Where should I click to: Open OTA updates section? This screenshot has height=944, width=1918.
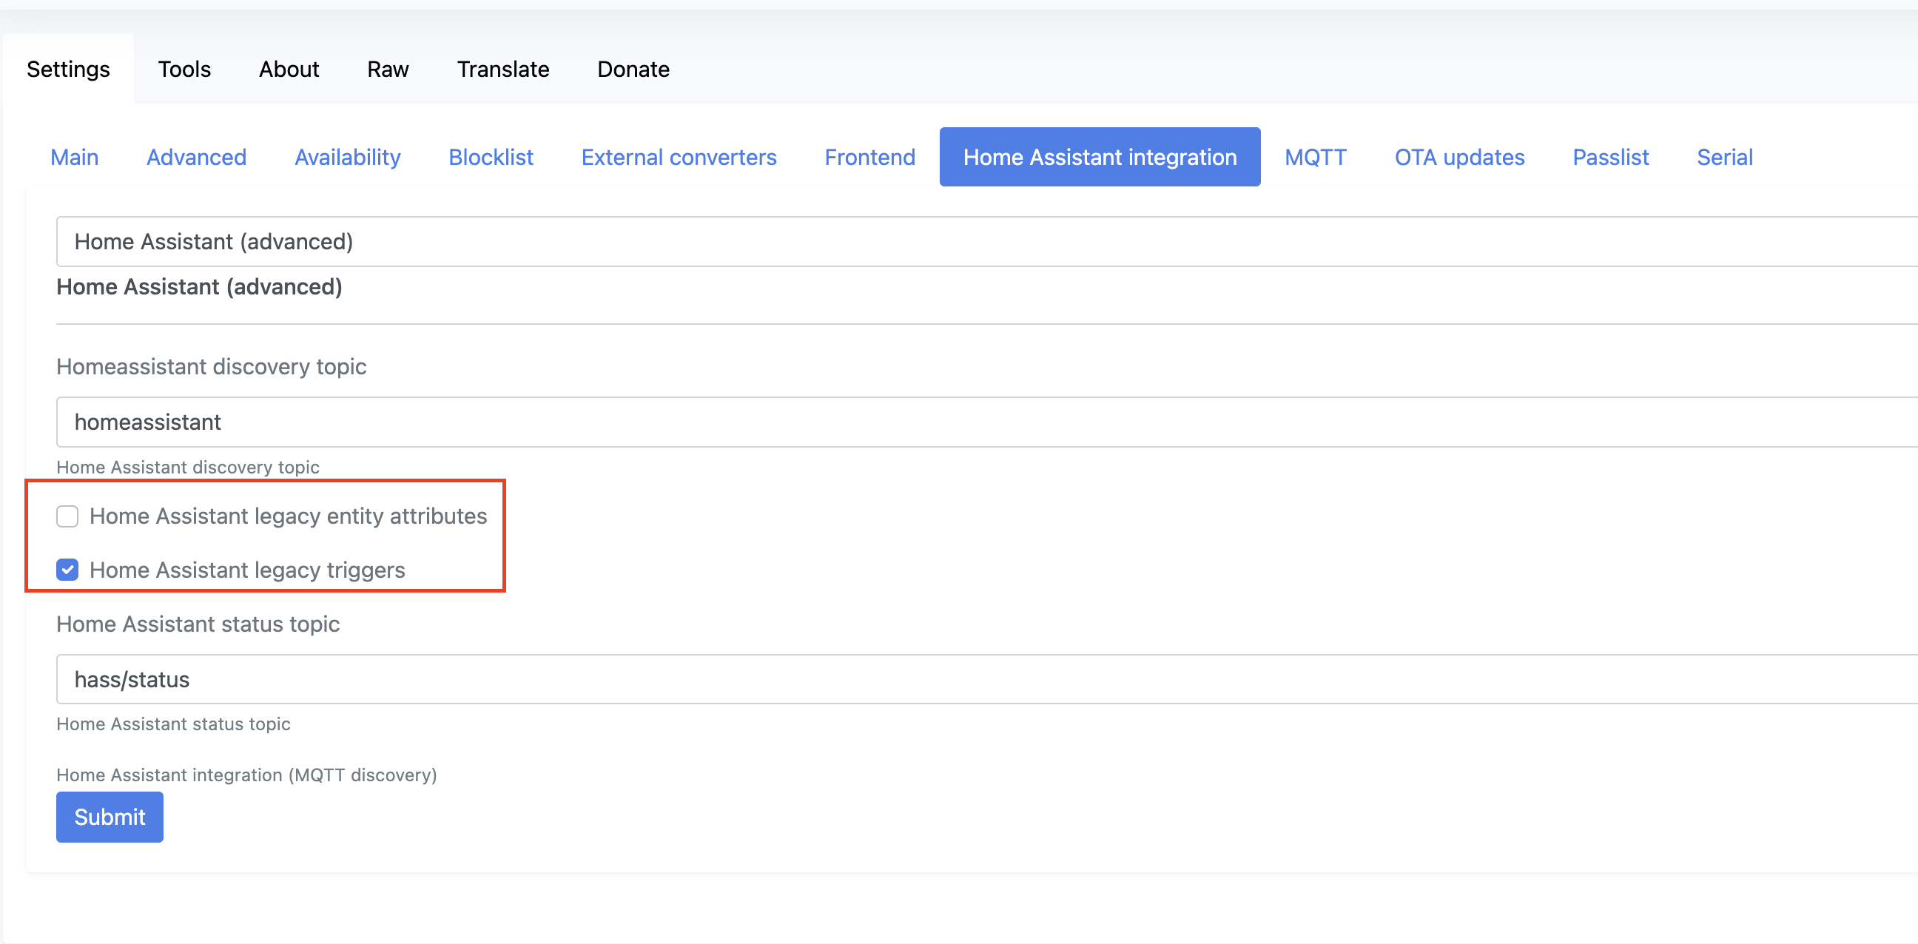[1458, 157]
